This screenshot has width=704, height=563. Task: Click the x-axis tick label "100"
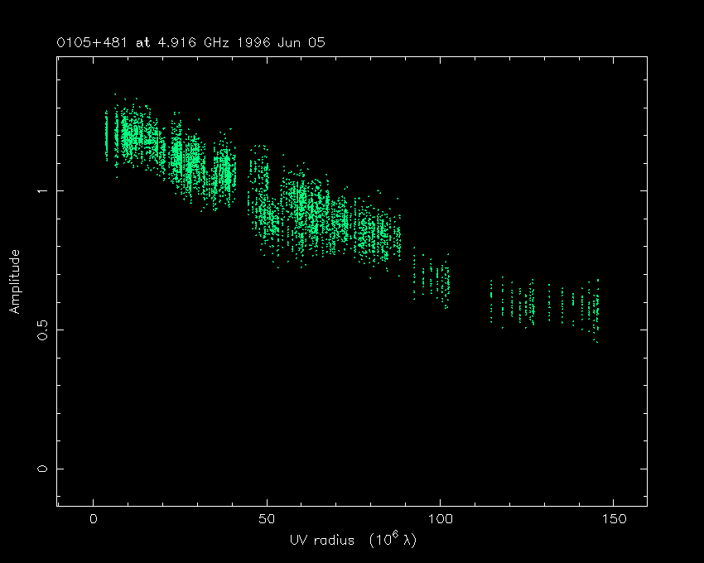[440, 519]
